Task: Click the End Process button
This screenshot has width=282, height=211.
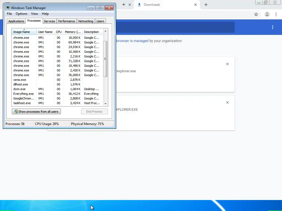Action: (95, 112)
